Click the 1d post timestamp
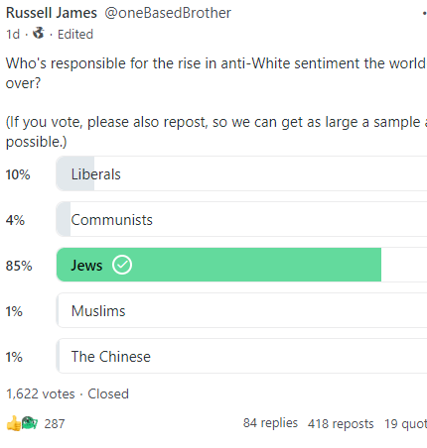427x448 pixels. click(13, 35)
